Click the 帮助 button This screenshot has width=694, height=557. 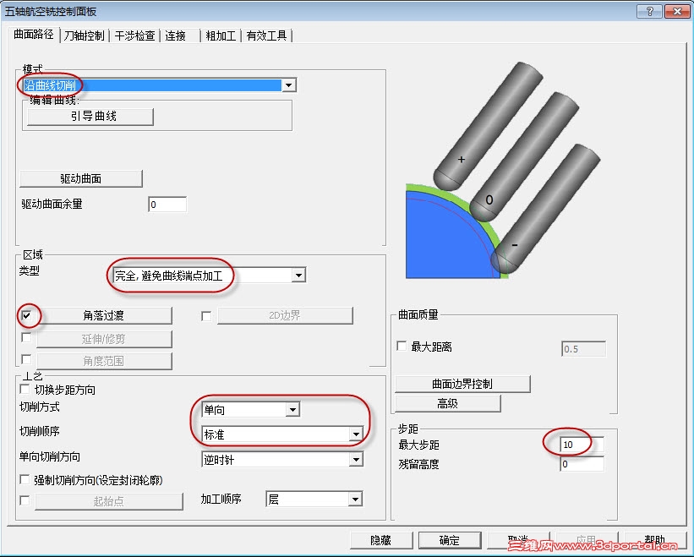click(x=655, y=540)
